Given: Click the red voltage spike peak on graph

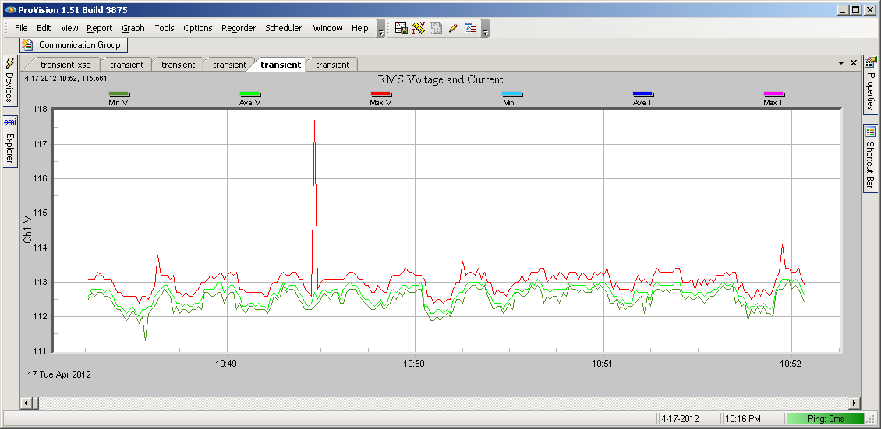Looking at the screenshot, I should [315, 121].
